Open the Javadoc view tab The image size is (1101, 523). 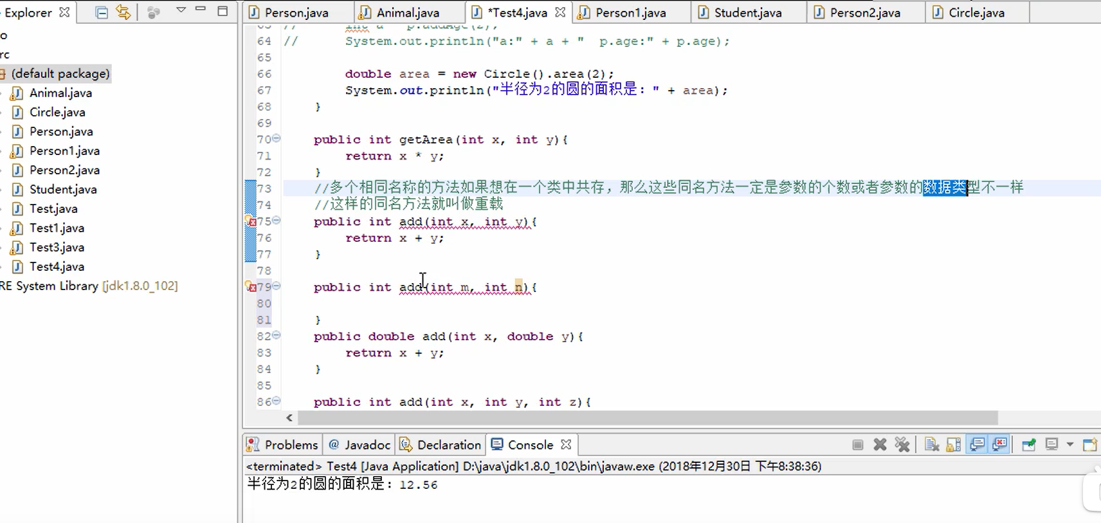[359, 445]
